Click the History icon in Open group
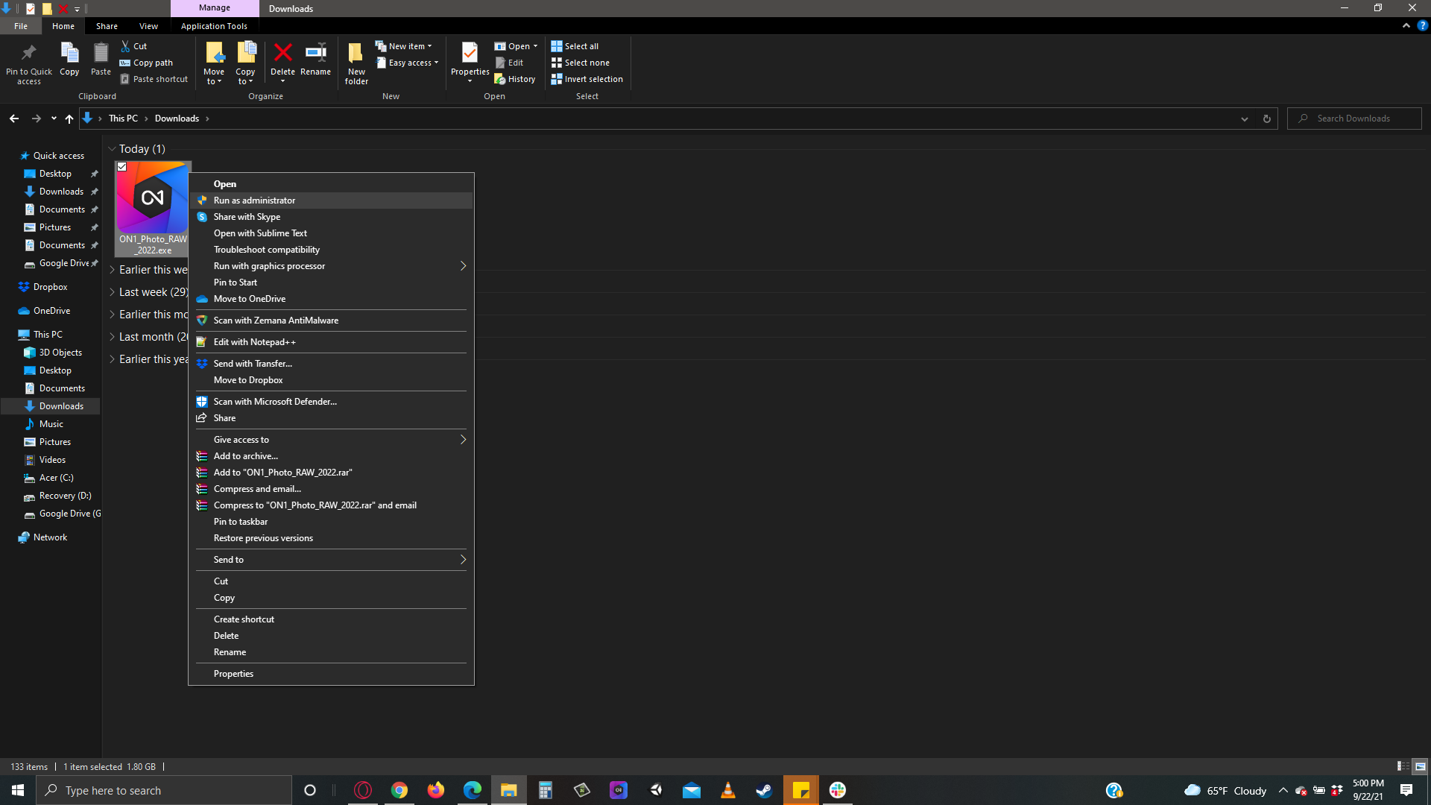The height and width of the screenshot is (805, 1431). (515, 79)
